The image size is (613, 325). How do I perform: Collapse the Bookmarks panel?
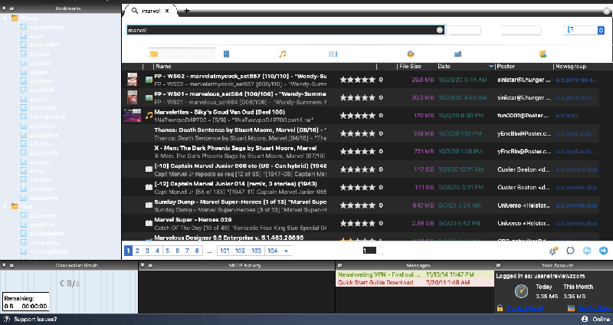[x=11, y=8]
